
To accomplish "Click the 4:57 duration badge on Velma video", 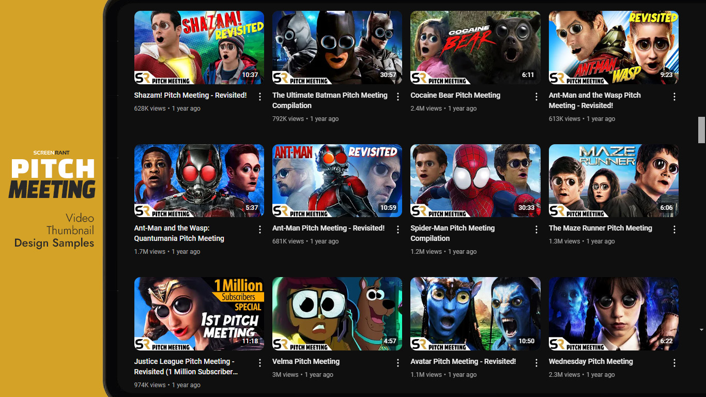I will coord(390,341).
